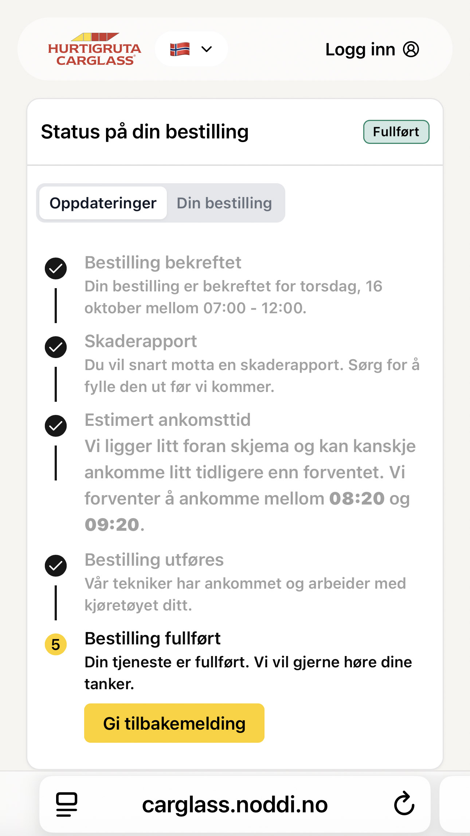
Task: Expand the language selector chevron
Action: click(207, 49)
